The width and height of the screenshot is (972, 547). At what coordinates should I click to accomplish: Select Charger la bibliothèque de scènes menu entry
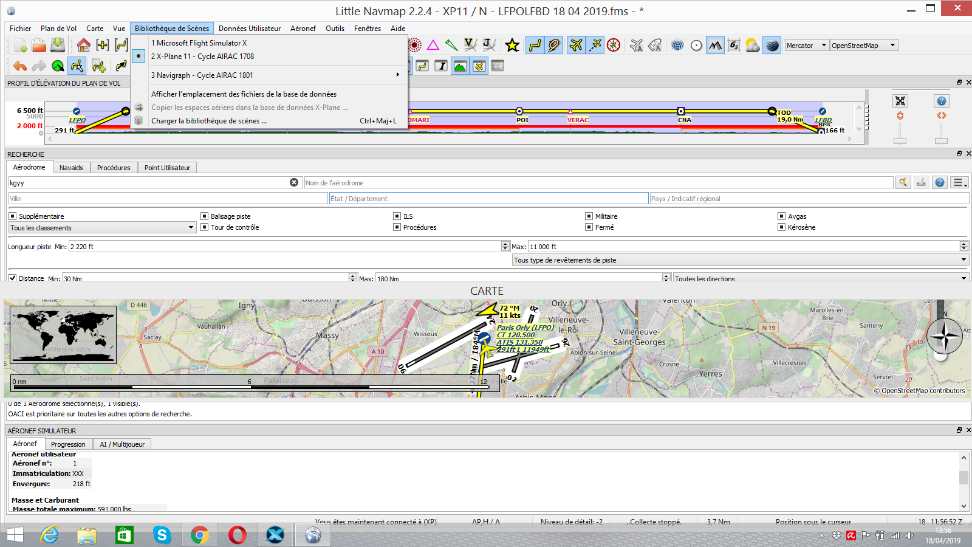point(208,121)
